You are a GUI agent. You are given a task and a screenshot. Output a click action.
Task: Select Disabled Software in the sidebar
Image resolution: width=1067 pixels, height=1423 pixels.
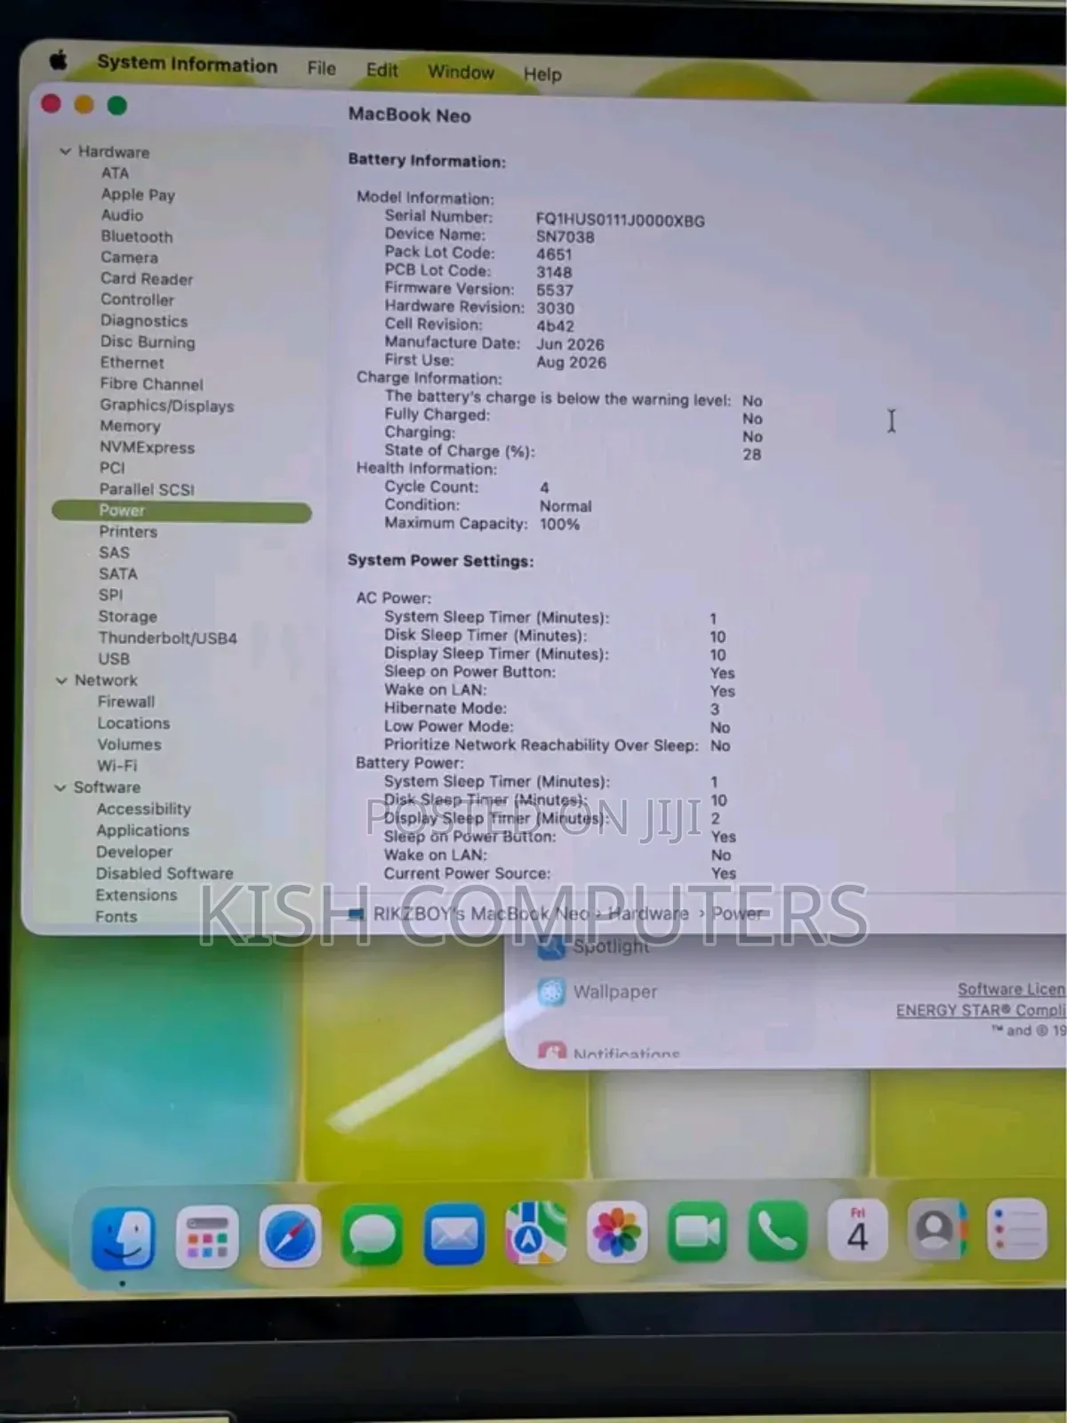tap(164, 873)
